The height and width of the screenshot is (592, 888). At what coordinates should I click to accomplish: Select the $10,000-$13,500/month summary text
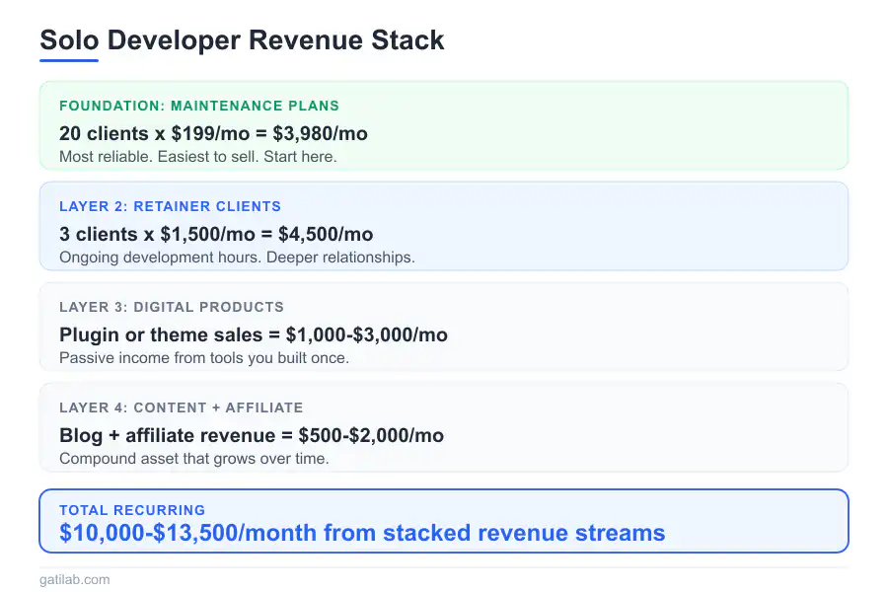click(362, 533)
